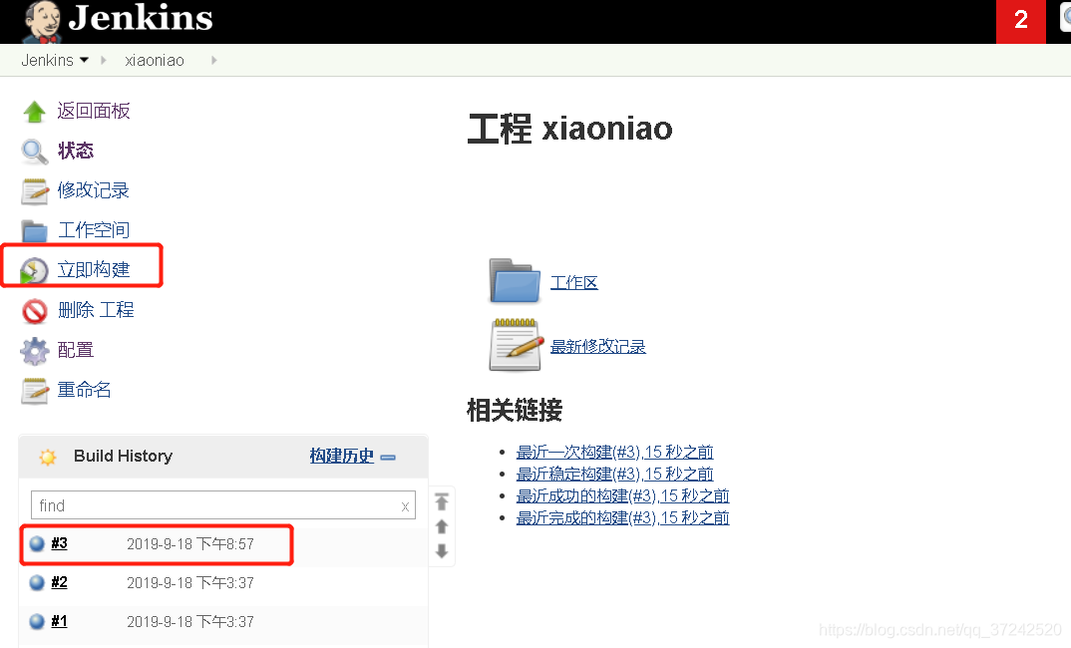This screenshot has height=648, width=1071.
Task: Click the red prohibited icon for 删除 工程
Action: pos(34,311)
